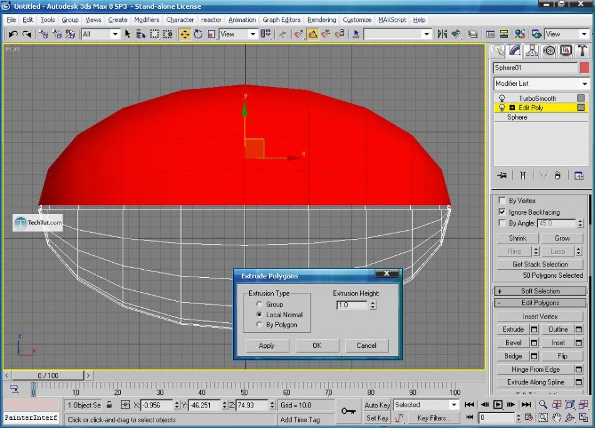Activate the Select and Move tool
Viewport: 595px width, 428px height.
point(185,34)
